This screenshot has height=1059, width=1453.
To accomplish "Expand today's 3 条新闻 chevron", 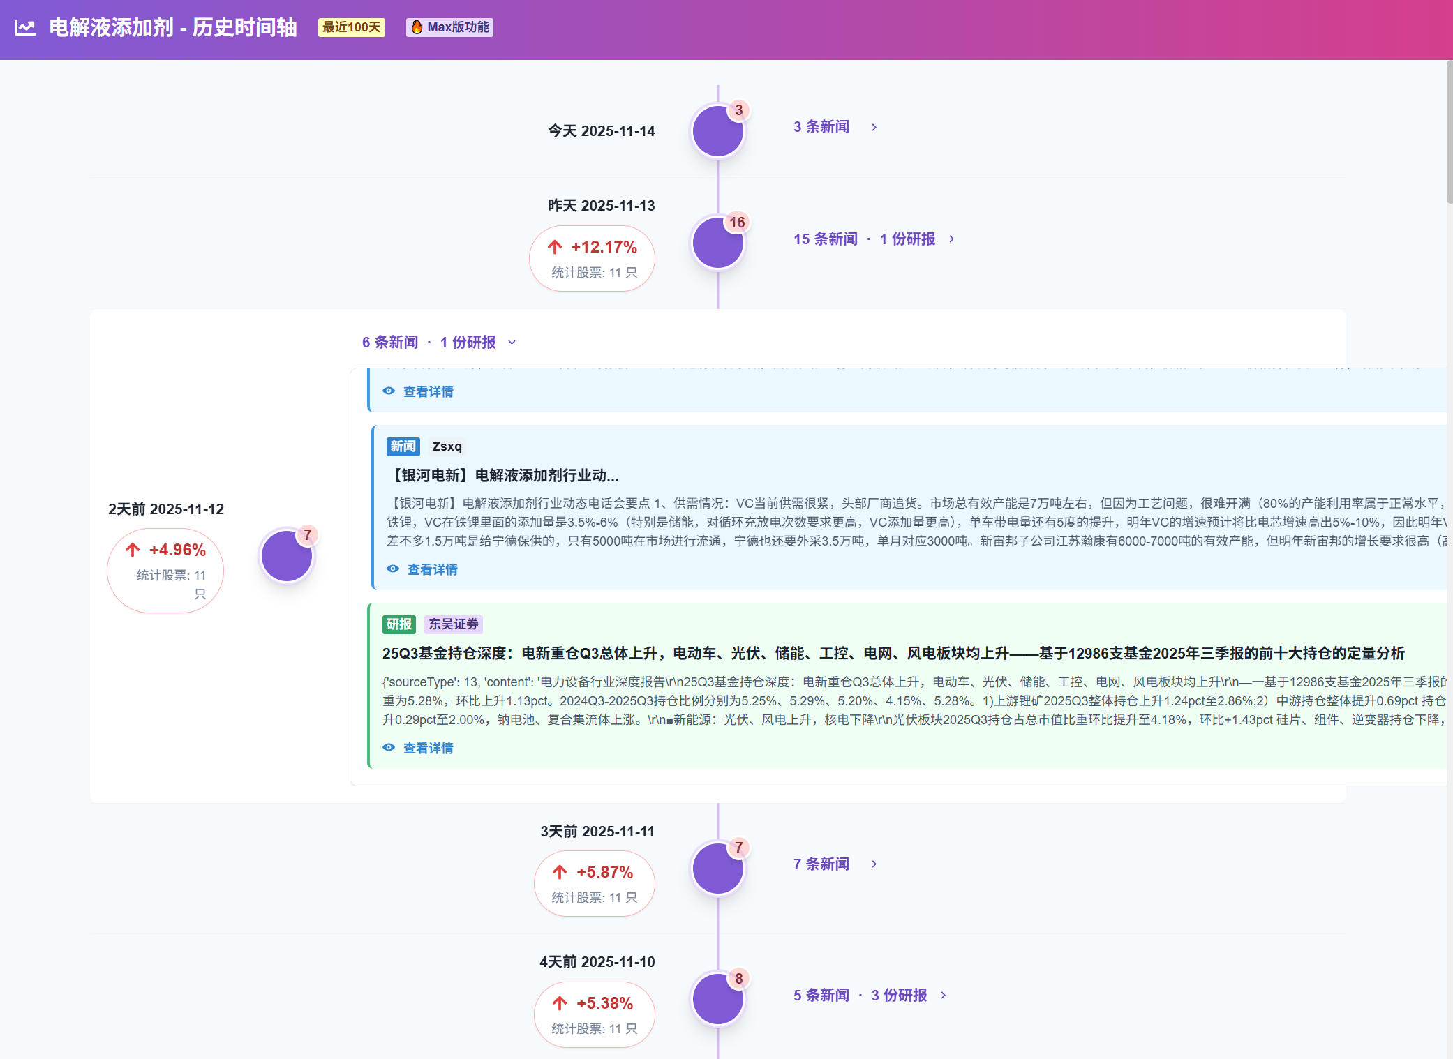I will [x=874, y=127].
